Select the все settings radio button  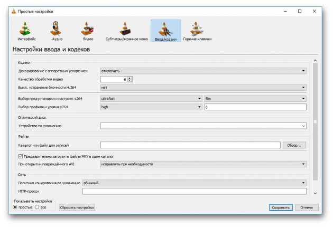pyautogui.click(x=37, y=207)
